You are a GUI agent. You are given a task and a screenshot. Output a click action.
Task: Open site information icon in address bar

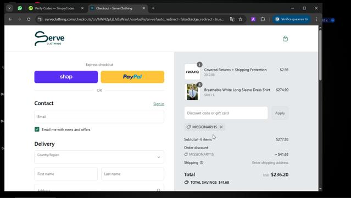click(x=40, y=19)
